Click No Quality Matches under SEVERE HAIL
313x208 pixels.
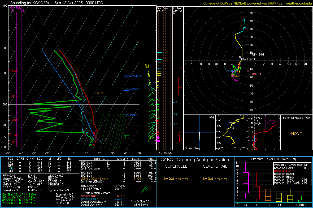[215, 179]
